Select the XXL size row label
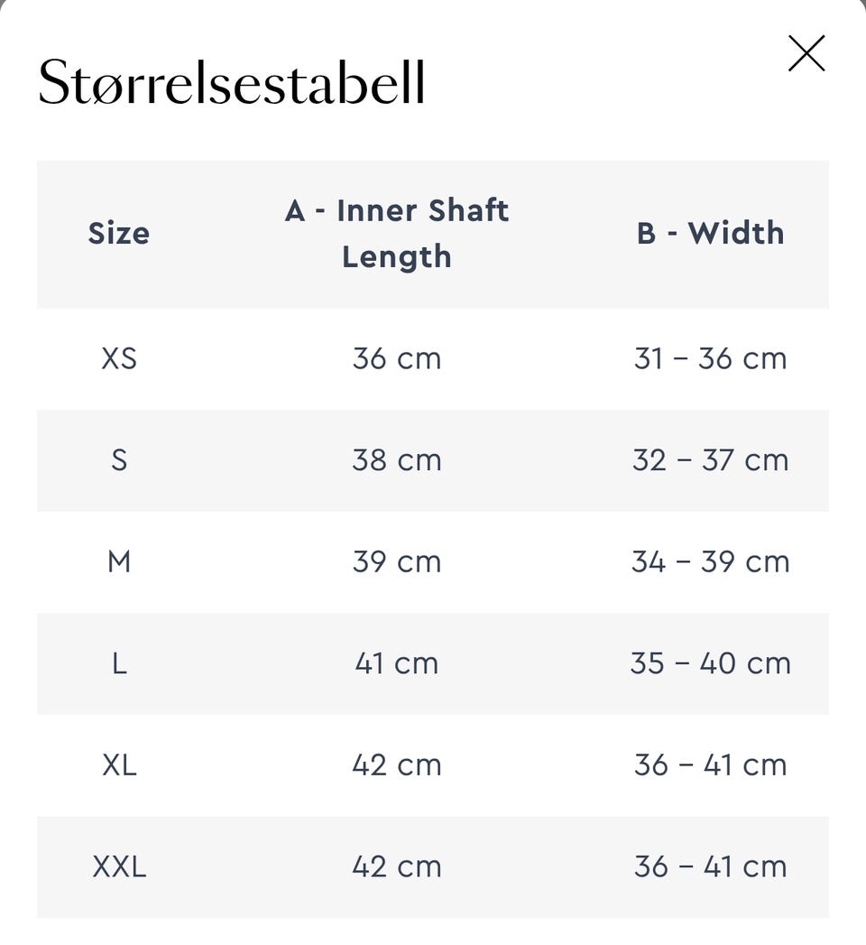866x945 pixels. 119,866
